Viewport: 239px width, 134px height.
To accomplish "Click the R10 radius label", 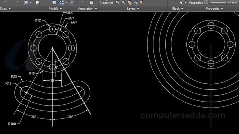I will click(32, 73).
